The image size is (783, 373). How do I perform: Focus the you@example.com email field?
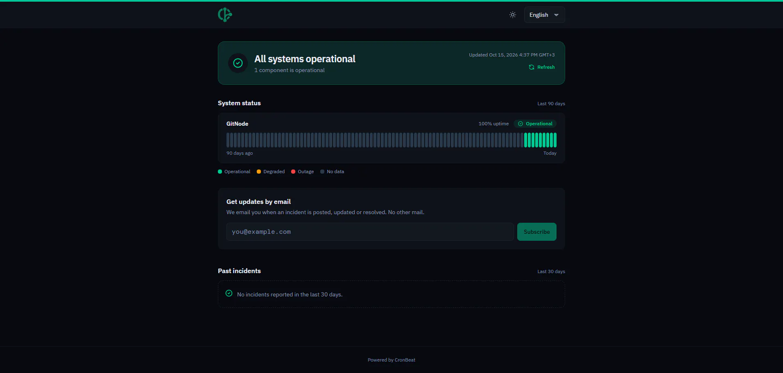(x=370, y=232)
